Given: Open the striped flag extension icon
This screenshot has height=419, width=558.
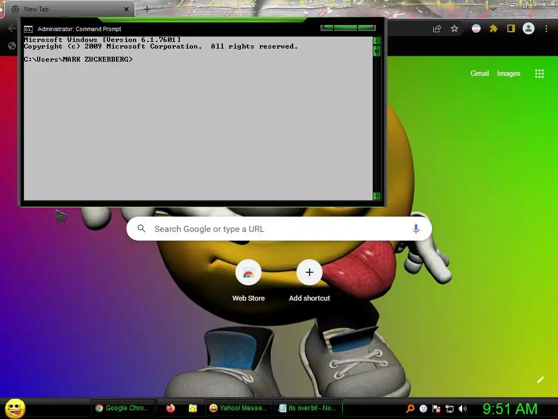Looking at the screenshot, I should 476,28.
